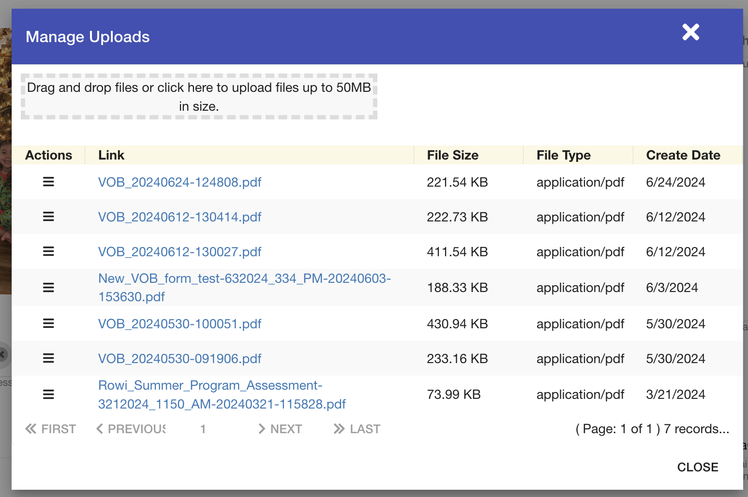The height and width of the screenshot is (497, 748).
Task: Sort by the Create Date column header
Action: [683, 155]
